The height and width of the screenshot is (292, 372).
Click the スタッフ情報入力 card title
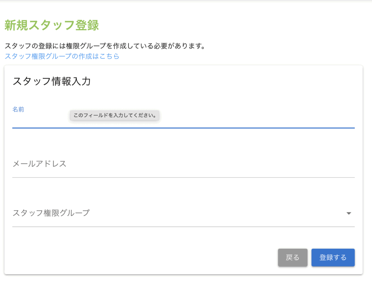[51, 81]
